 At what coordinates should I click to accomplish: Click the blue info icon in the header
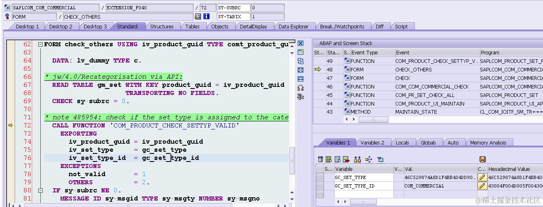click(206, 17)
